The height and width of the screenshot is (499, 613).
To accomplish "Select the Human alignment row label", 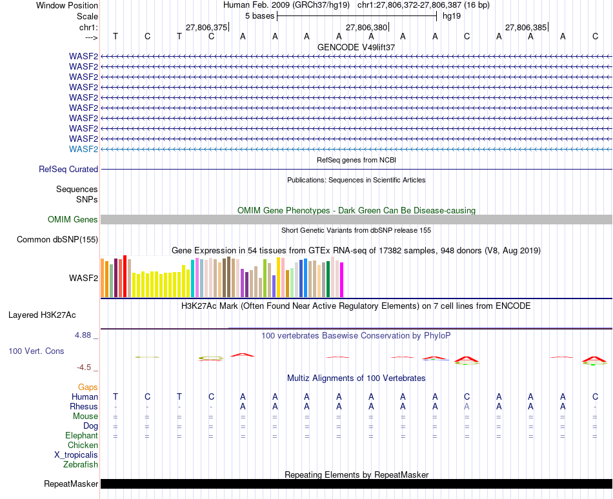I will pos(85,396).
